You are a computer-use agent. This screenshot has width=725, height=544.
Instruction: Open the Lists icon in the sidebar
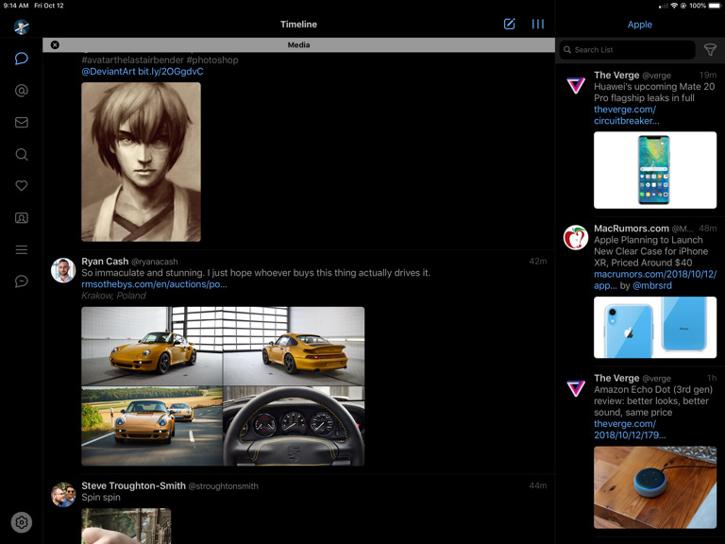point(21,249)
